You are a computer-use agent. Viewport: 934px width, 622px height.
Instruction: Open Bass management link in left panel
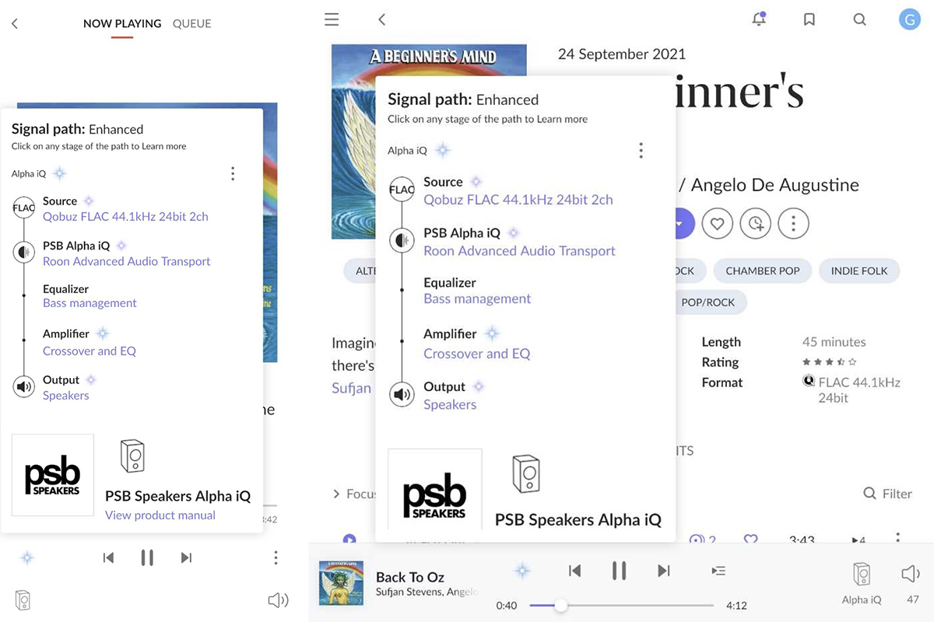(x=90, y=303)
